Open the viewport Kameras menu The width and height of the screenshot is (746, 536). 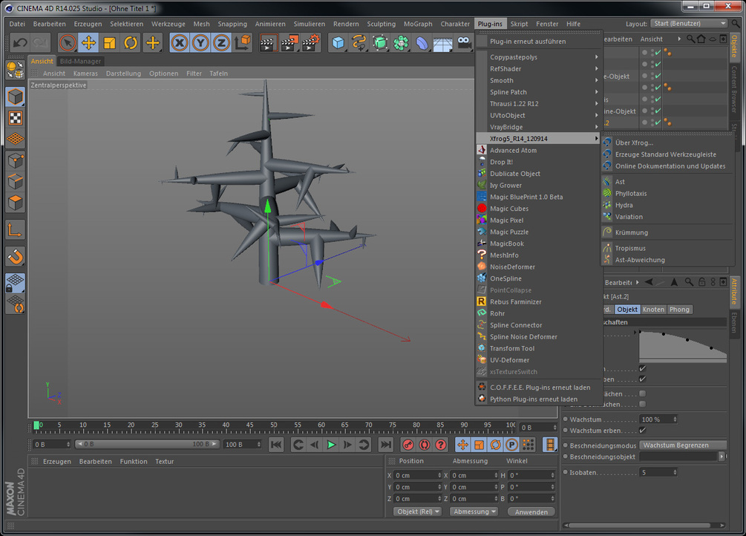[85, 73]
